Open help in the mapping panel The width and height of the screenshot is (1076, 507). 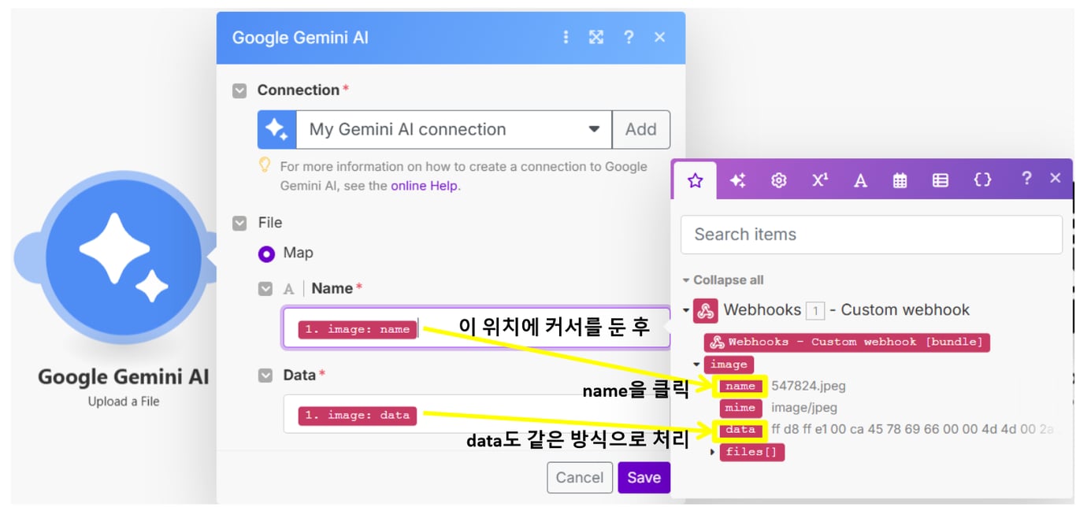tap(1026, 179)
